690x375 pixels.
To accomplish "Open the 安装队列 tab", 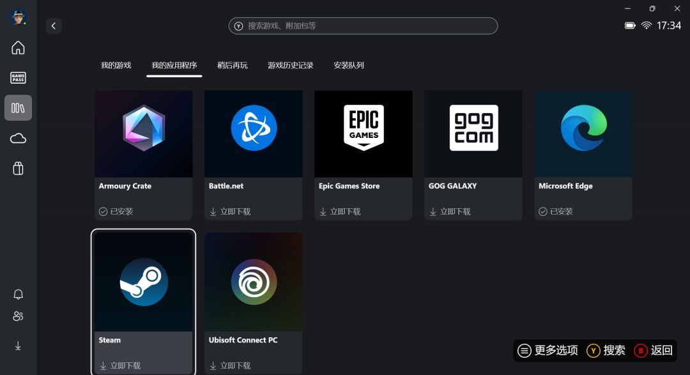I will pyautogui.click(x=349, y=65).
